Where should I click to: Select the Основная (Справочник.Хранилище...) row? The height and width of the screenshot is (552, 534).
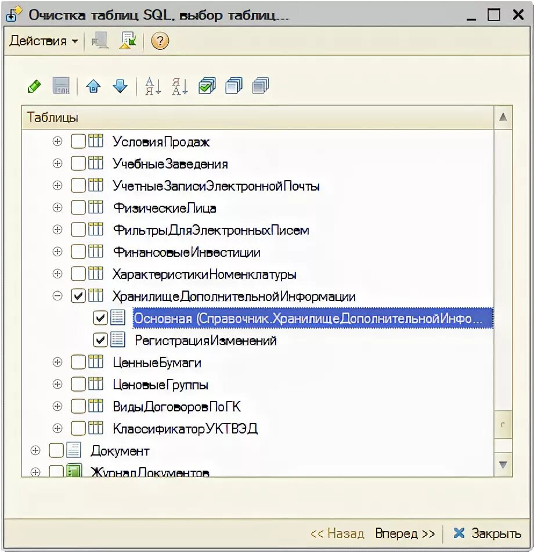pyautogui.click(x=313, y=318)
